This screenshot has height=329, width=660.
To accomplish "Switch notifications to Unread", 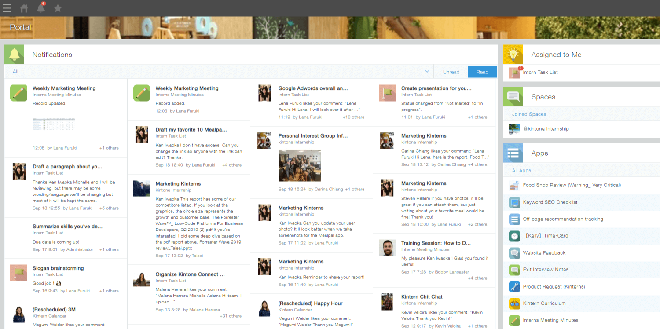I will pos(451,72).
